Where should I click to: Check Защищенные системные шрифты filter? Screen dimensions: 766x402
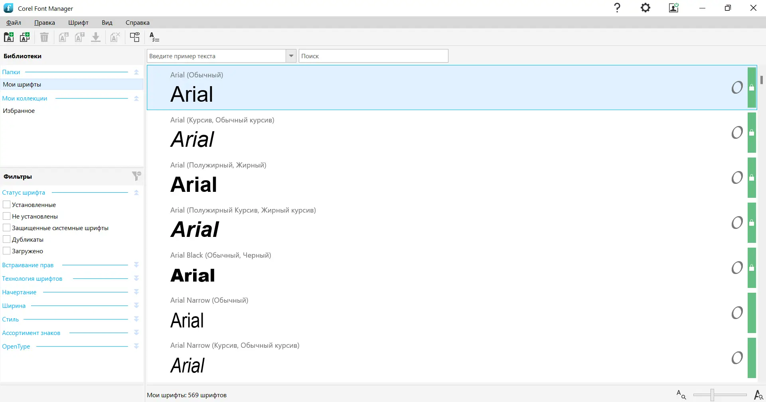6,228
